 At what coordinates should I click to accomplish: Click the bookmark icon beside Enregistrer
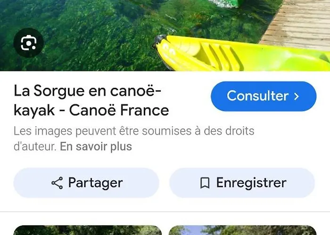click(x=205, y=183)
